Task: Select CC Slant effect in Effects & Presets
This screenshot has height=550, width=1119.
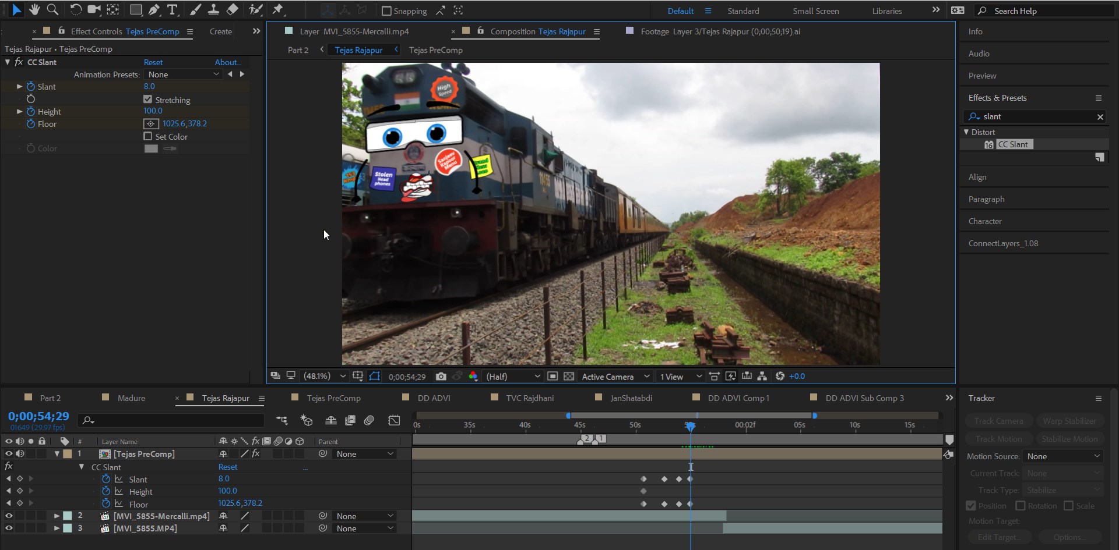Action: pyautogui.click(x=1014, y=144)
